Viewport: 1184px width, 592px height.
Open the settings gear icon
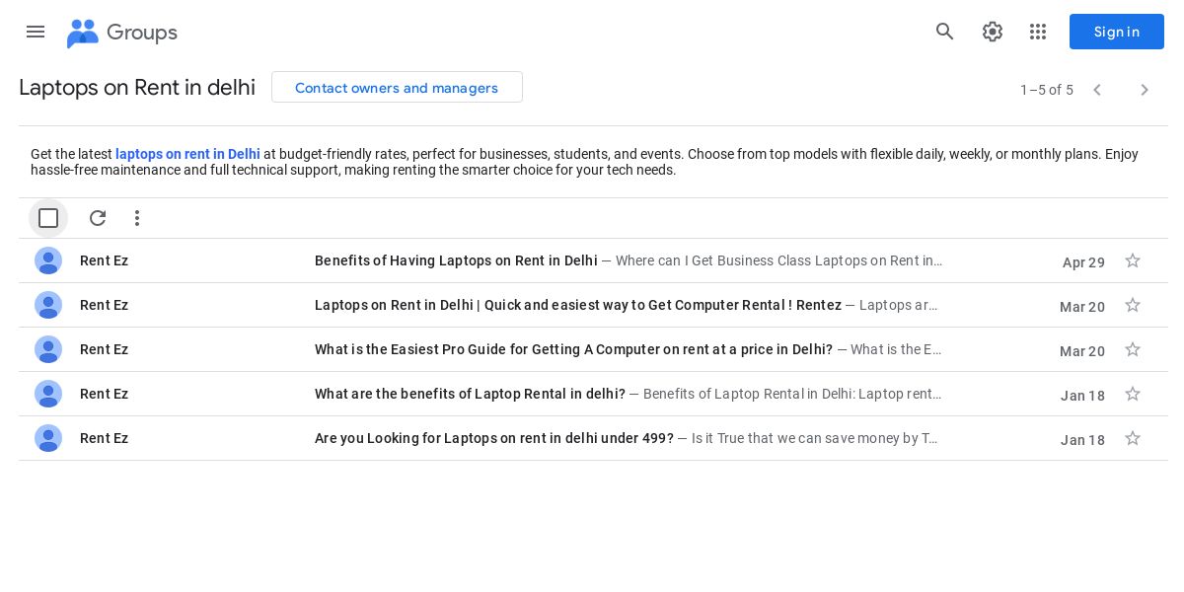[x=993, y=32]
